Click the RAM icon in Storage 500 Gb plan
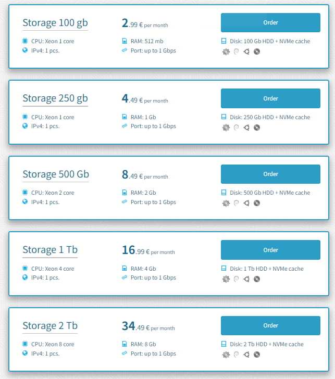The width and height of the screenshot is (335, 379). click(125, 193)
